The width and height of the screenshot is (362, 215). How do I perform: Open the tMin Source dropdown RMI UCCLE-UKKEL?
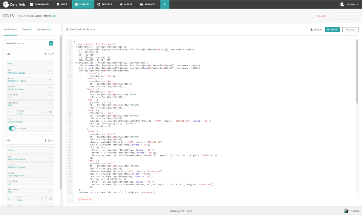coord(30,80)
